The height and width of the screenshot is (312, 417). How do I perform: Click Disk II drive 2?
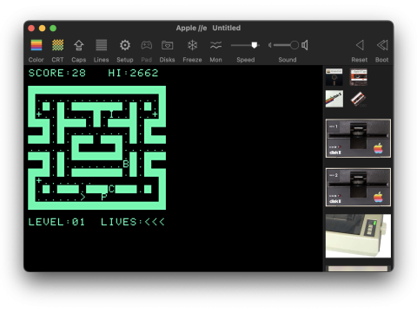coord(358,187)
